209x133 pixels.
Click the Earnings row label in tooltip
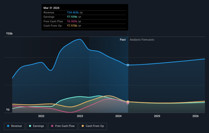pos(49,17)
